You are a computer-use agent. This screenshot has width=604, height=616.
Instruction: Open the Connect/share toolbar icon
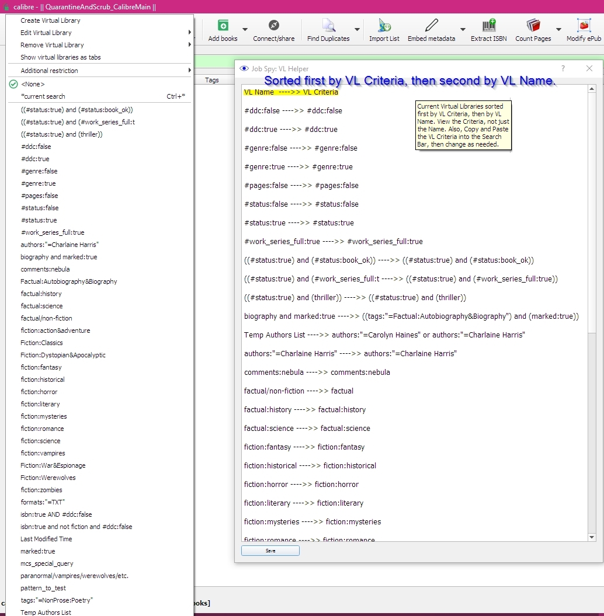(274, 26)
